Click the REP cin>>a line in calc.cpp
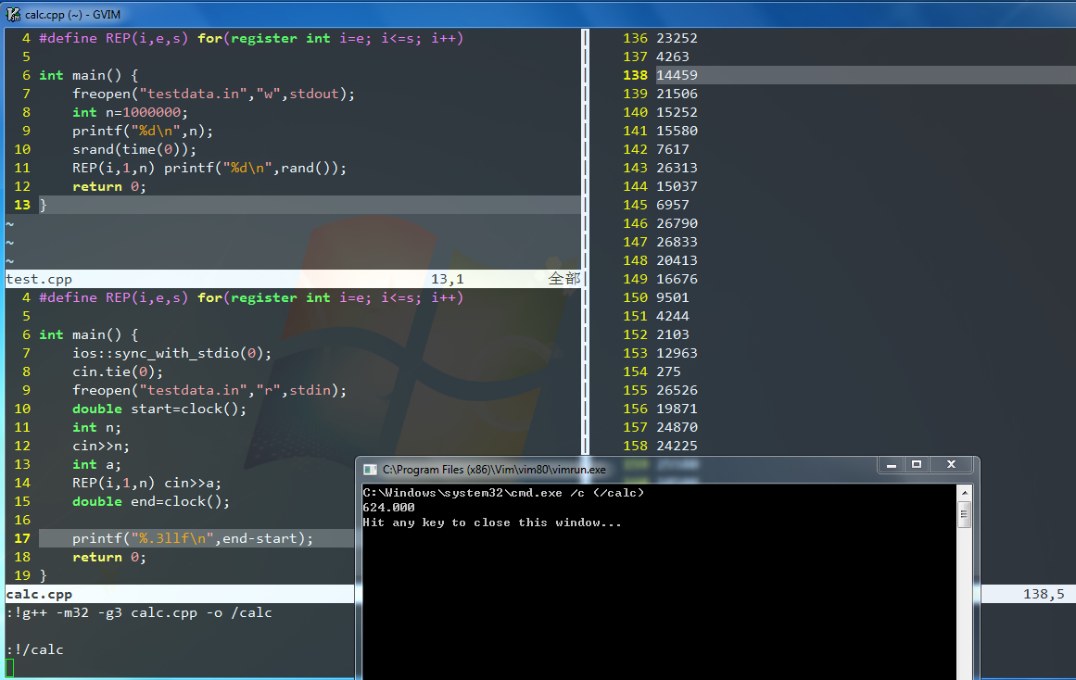 [146, 483]
